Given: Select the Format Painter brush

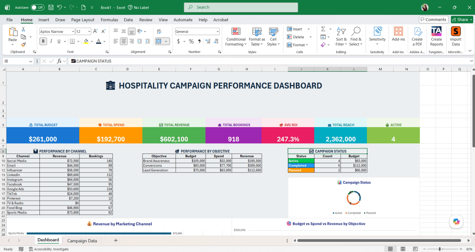Looking at the screenshot, I should click(x=23, y=44).
